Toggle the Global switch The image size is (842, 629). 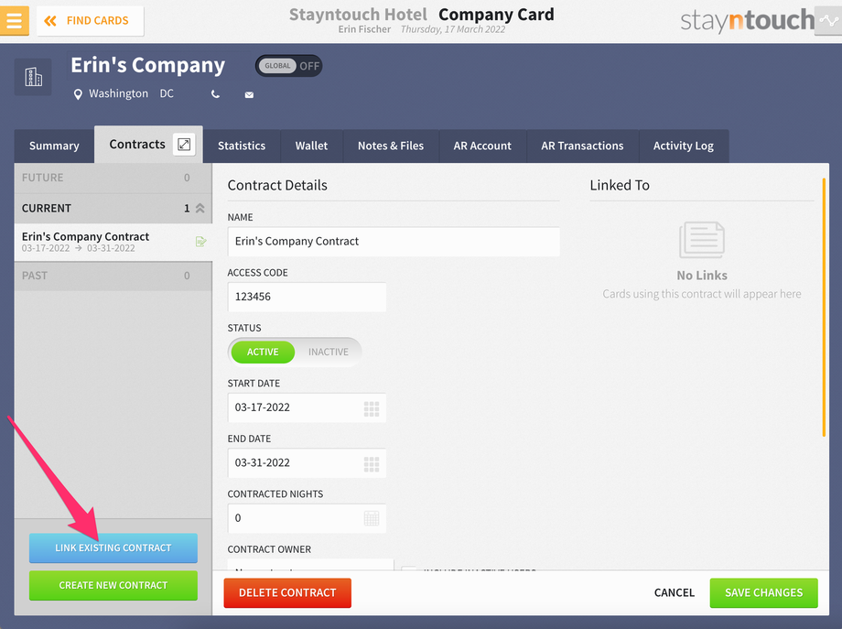pyautogui.click(x=289, y=66)
